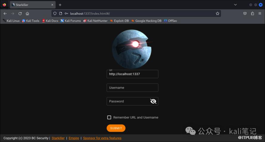265x142 pixels.
Task: Open Firefox application menu hamburger
Action: pyautogui.click(x=260, y=13)
